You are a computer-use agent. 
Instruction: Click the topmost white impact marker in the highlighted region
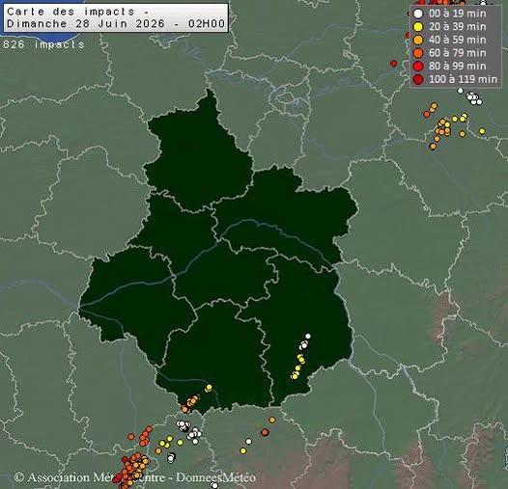tap(308, 337)
